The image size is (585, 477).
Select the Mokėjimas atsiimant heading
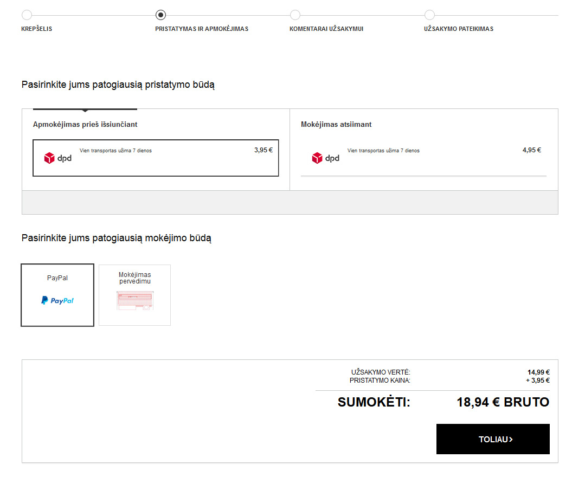(336, 125)
